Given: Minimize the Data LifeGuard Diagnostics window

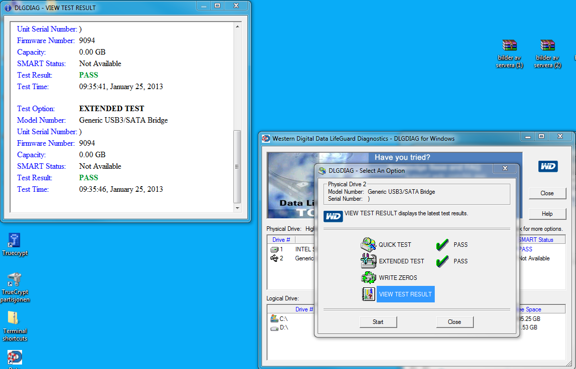Looking at the screenshot, I should tap(528, 137).
